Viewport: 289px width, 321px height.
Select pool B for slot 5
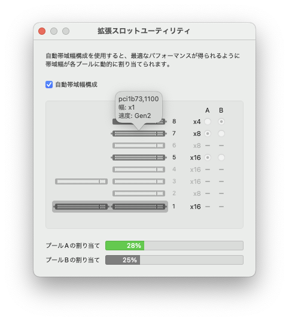(221, 158)
